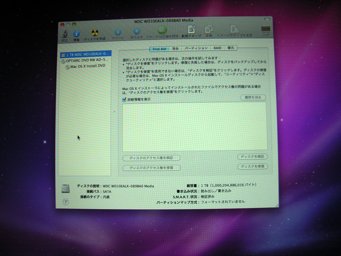341x256 pixels.
Task: Click the Convert (変換) toolbar icon
Action: tap(209, 29)
